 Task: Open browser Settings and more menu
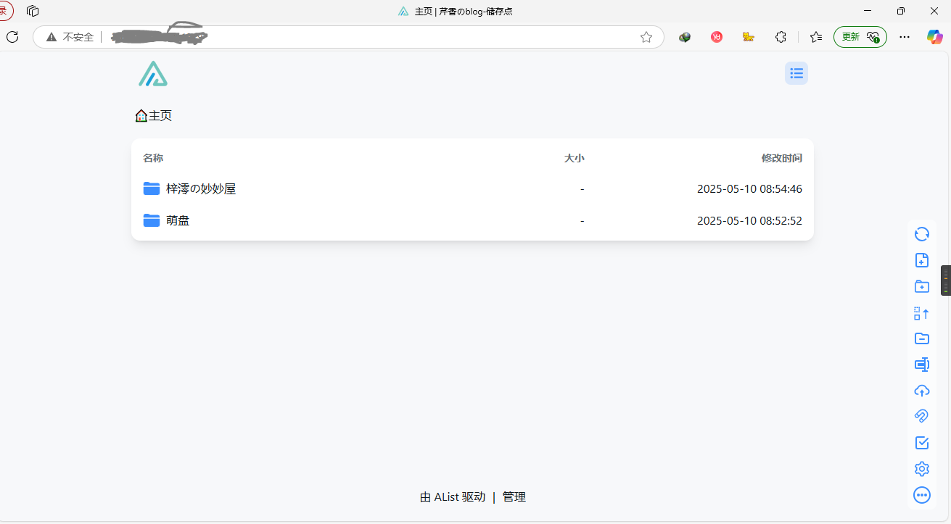pyautogui.click(x=904, y=37)
